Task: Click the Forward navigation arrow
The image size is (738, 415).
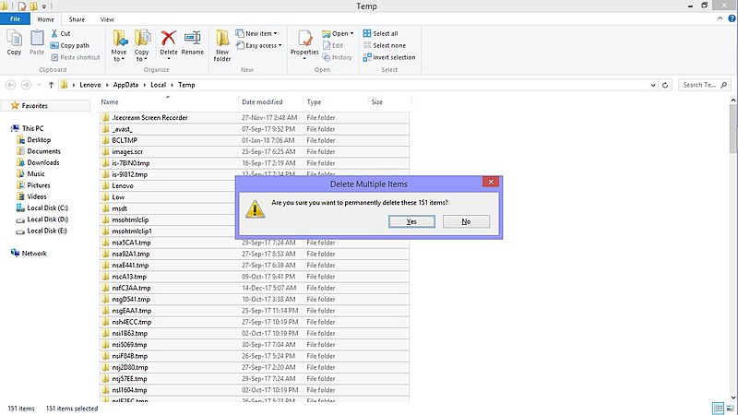Action: pyautogui.click(x=26, y=85)
